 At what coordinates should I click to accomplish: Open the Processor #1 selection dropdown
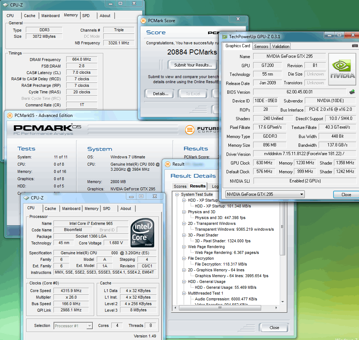coord(73,325)
